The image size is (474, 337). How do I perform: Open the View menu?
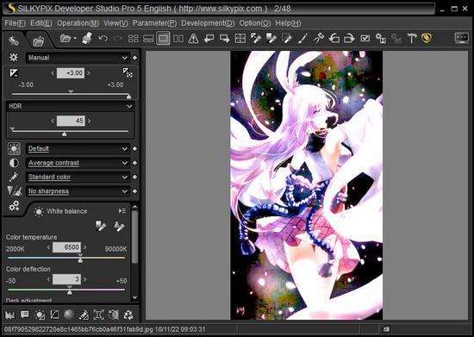point(115,23)
